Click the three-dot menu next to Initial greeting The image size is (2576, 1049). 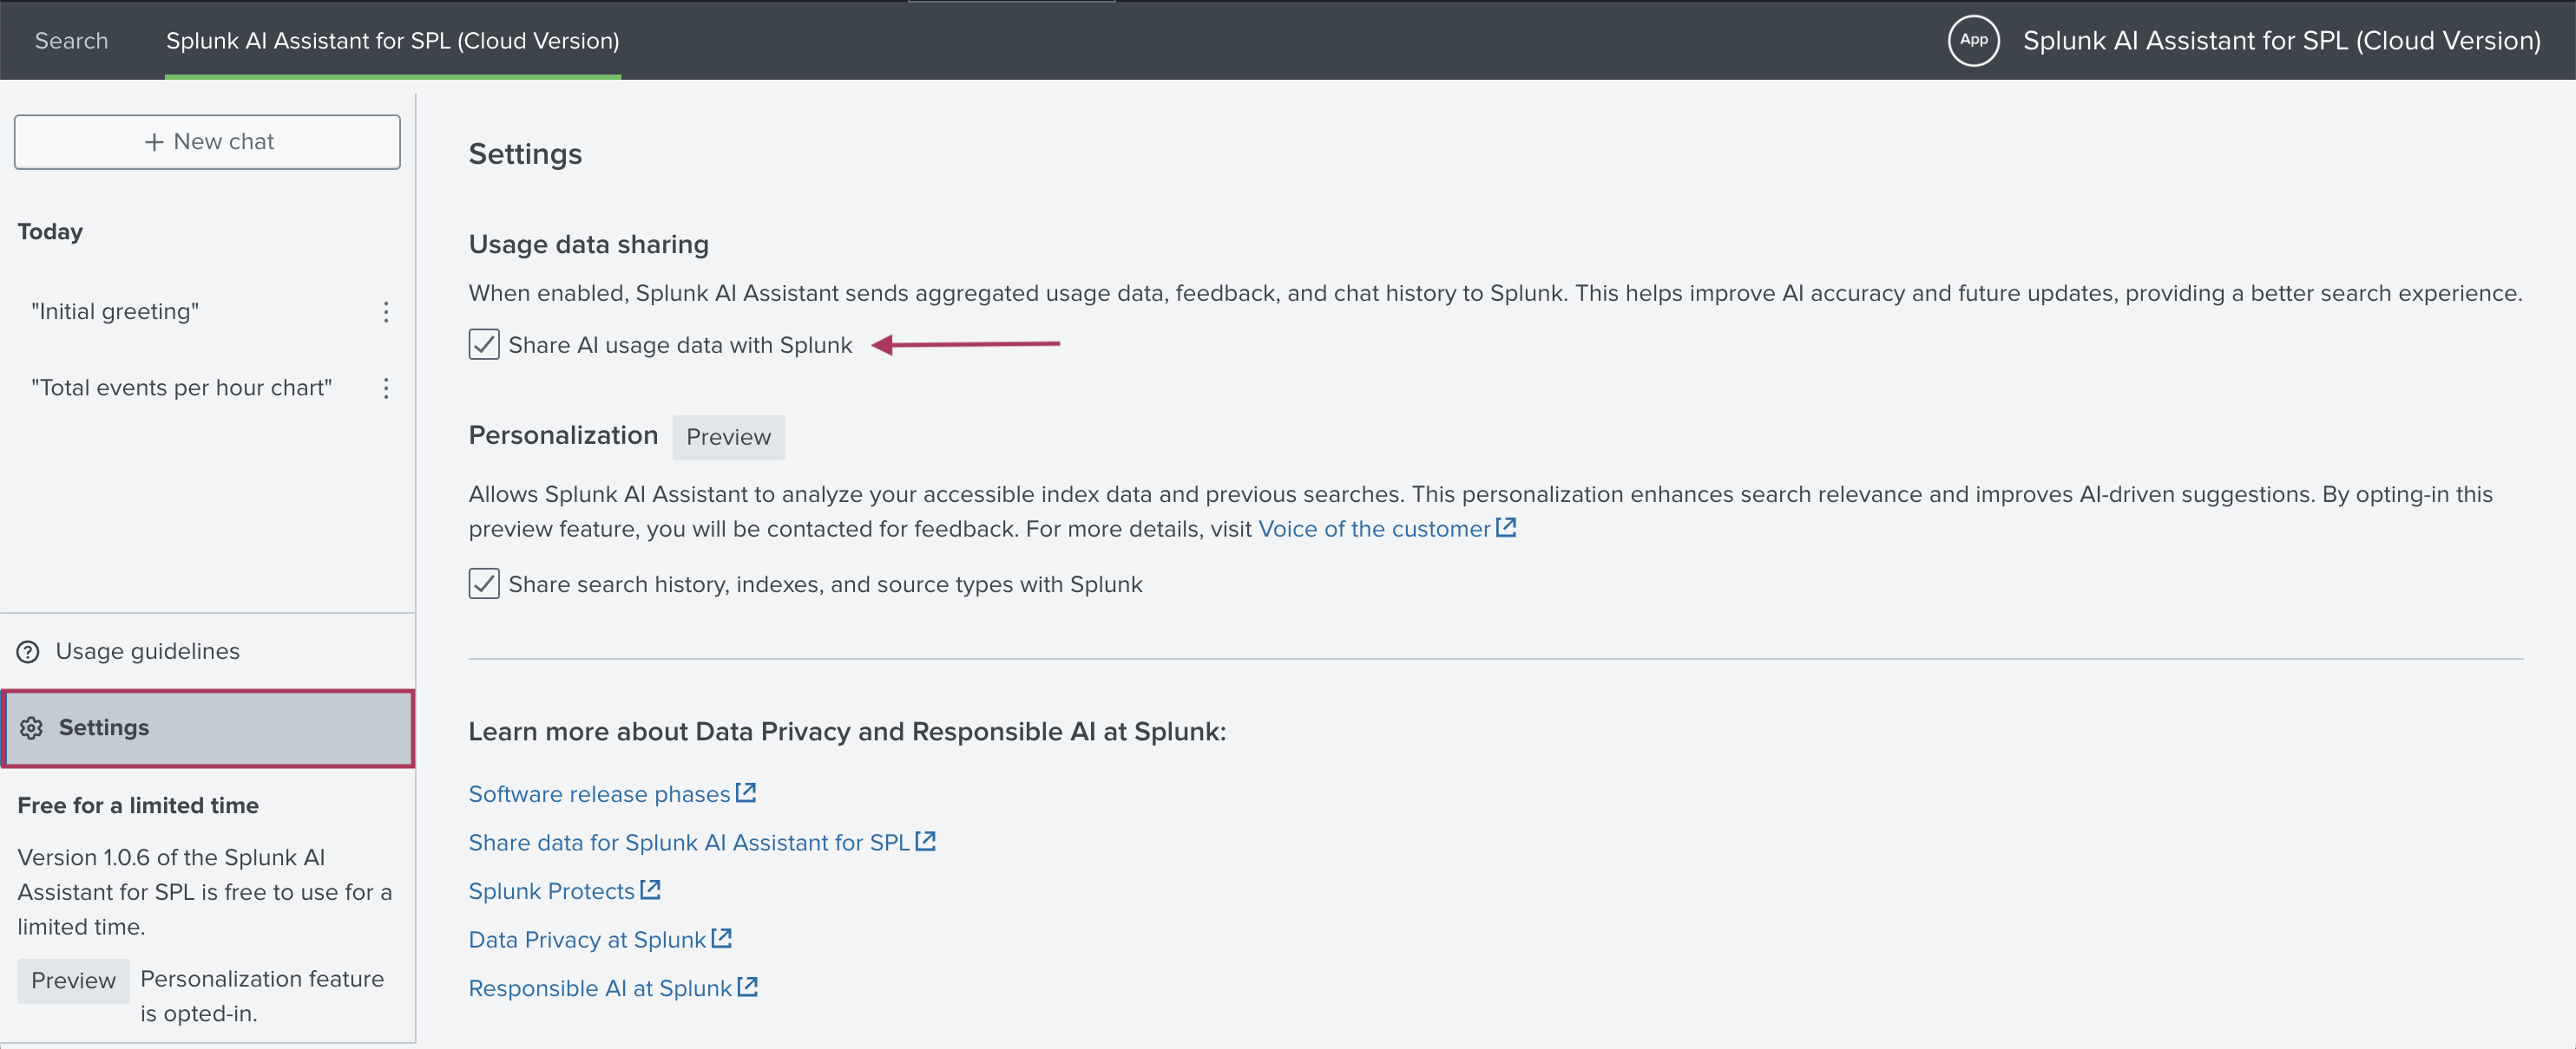point(384,310)
